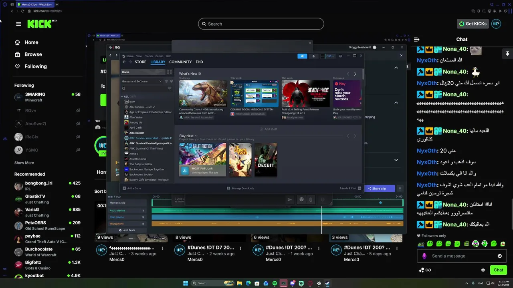Expand Play Next shelf dropdown
This screenshot has height=288, width=513.
point(196,136)
